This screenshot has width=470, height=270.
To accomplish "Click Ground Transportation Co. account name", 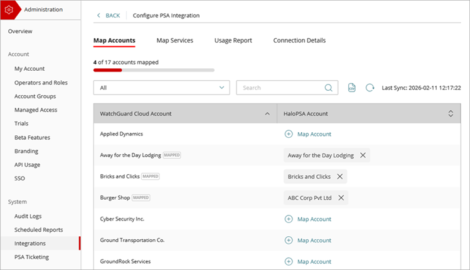I will pos(132,240).
